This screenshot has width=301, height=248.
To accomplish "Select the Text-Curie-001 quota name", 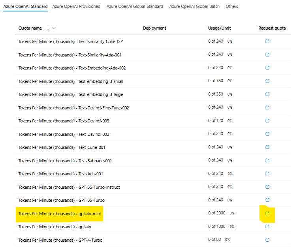I will tap(62, 147).
